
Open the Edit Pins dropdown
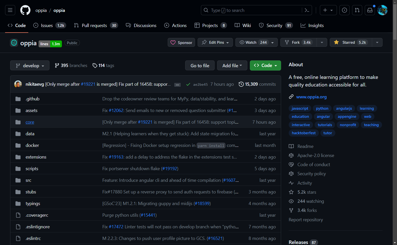point(215,42)
